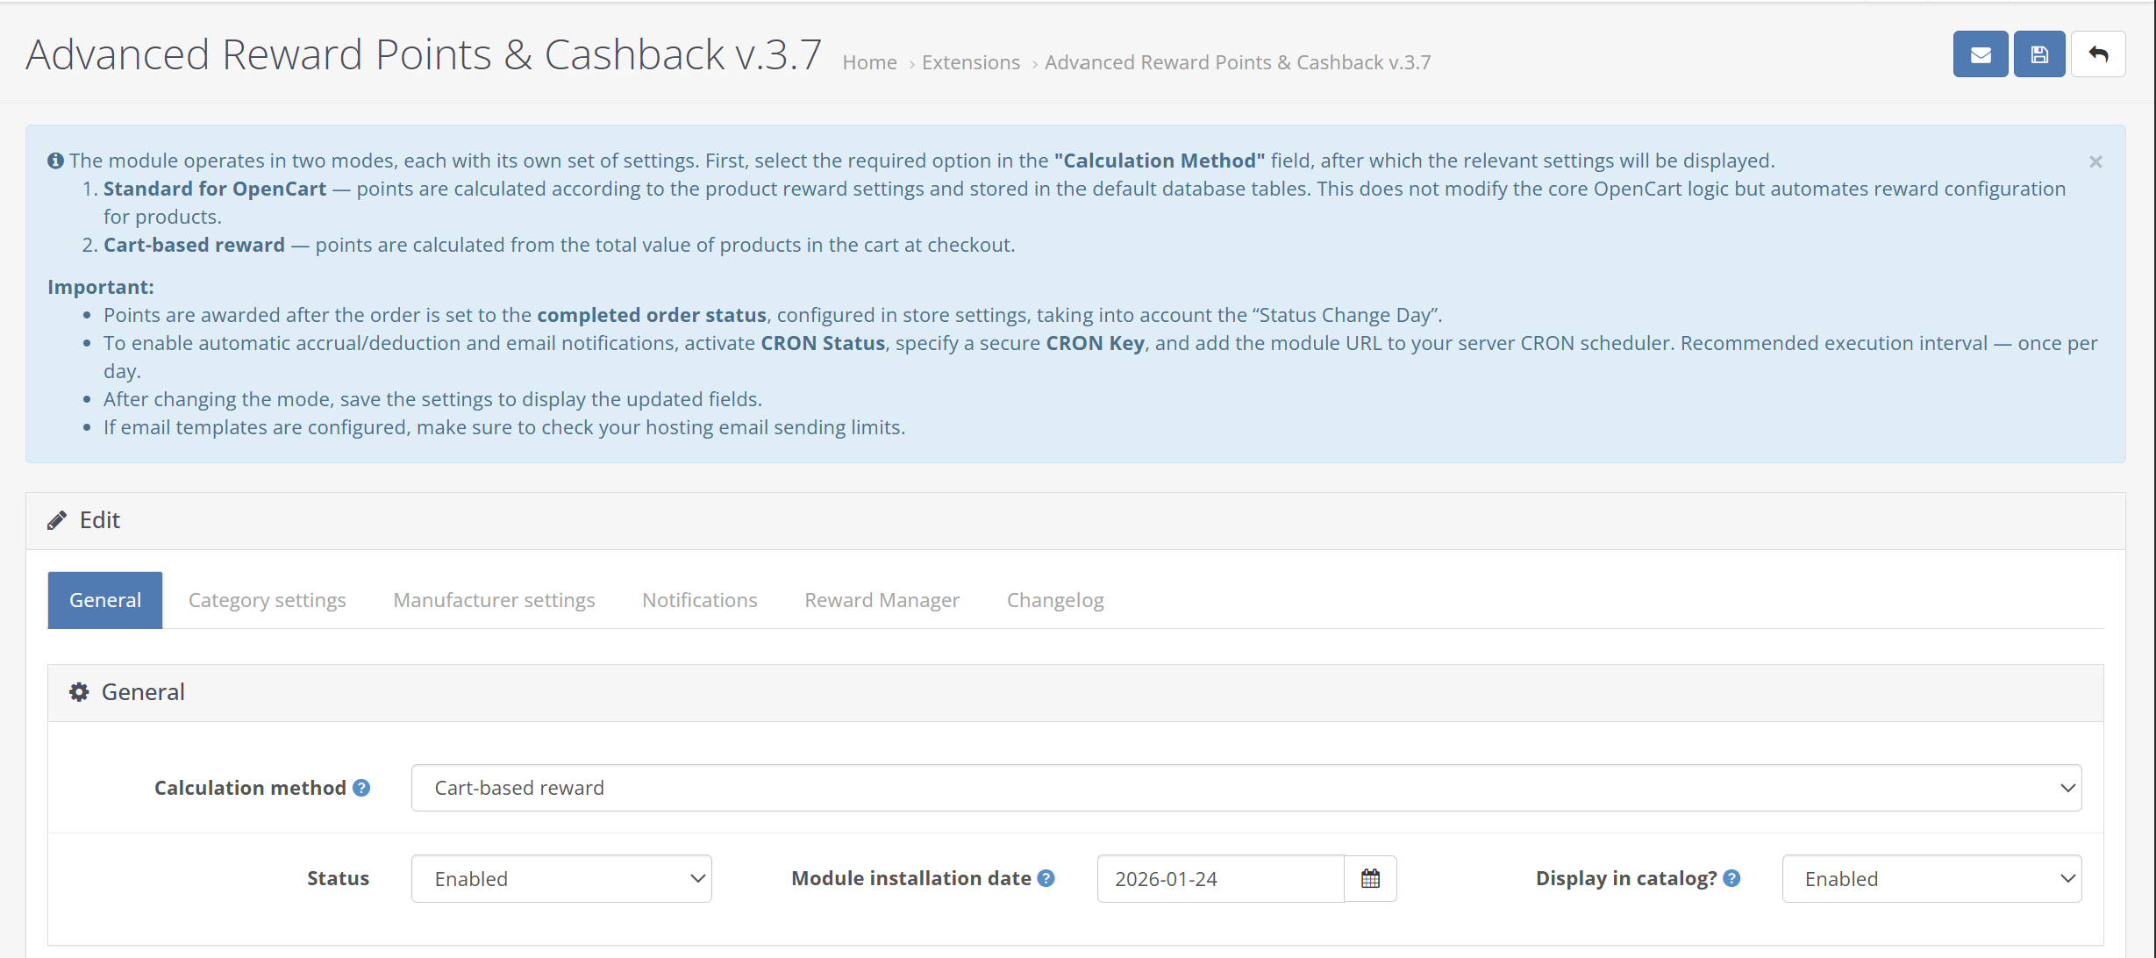Dismiss the blue info alert
The width and height of the screenshot is (2156, 958).
(2095, 161)
